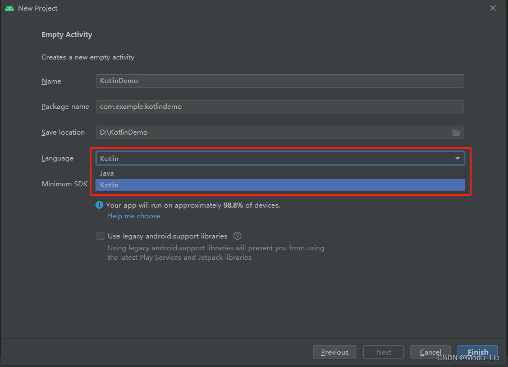Viewport: 508px width, 367px height.
Task: Open the Help me choose link
Action: [134, 216]
